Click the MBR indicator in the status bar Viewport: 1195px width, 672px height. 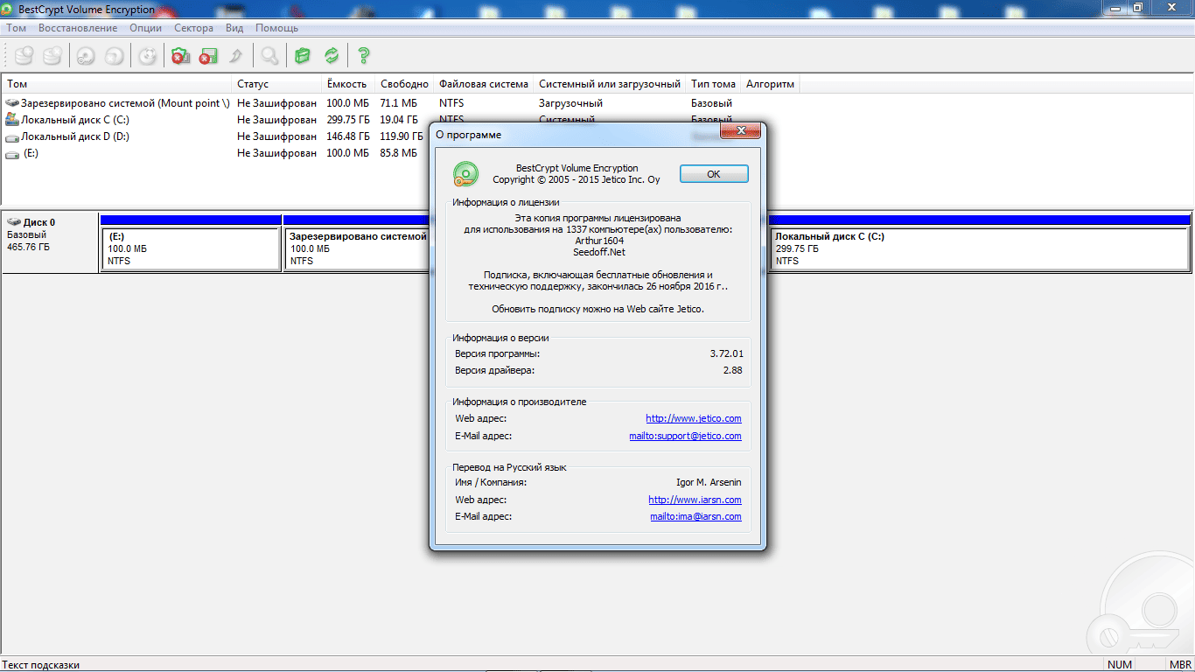(x=1180, y=665)
